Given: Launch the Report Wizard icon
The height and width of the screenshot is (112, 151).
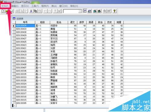Looking at the screenshot, I should (99, 11).
